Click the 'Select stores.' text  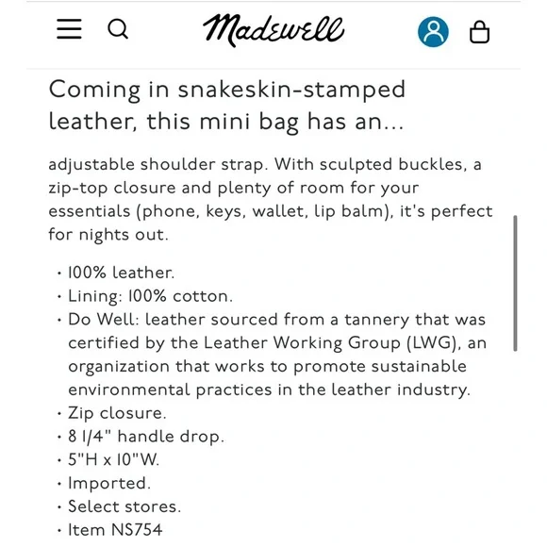124,506
